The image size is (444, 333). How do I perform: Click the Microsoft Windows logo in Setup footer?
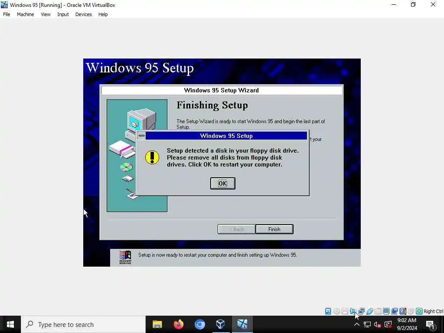(x=125, y=258)
